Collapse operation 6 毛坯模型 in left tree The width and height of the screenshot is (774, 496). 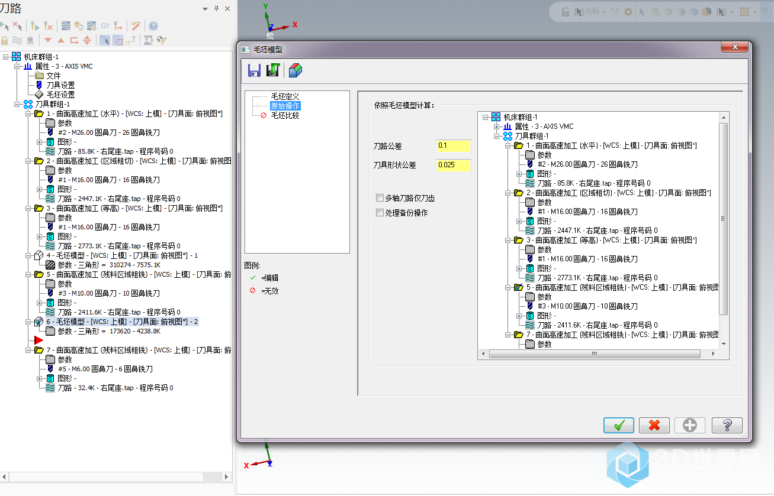coord(28,322)
